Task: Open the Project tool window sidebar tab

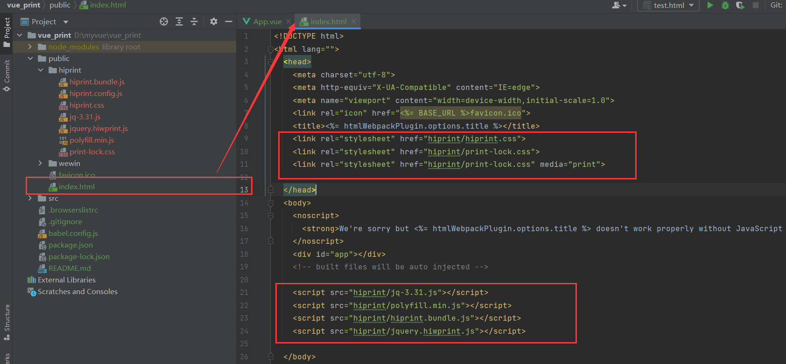Action: tap(7, 32)
